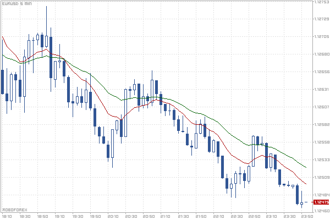Click the EURUSD 5 MIN chart title
The image size is (330, 220).
pos(17,4)
